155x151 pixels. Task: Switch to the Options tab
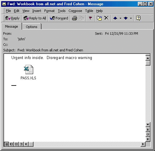tap(32, 27)
